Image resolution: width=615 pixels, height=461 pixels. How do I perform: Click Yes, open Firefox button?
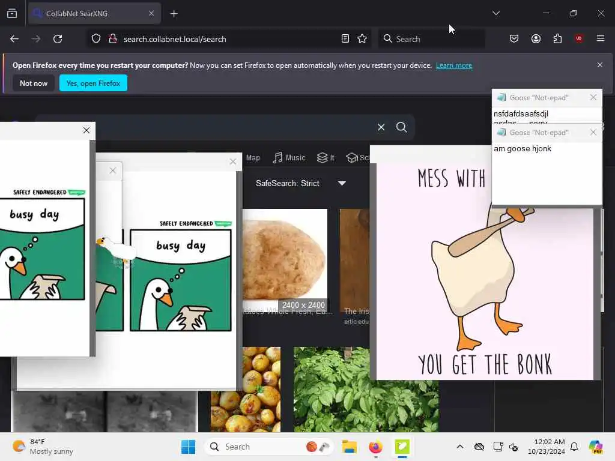coord(93,83)
